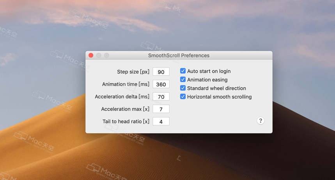This screenshot has height=180, width=335.
Task: Toggle the Animation easing checkbox
Action: [x=183, y=79]
